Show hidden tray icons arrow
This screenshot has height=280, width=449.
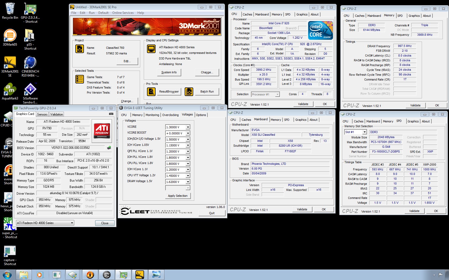(434, 275)
